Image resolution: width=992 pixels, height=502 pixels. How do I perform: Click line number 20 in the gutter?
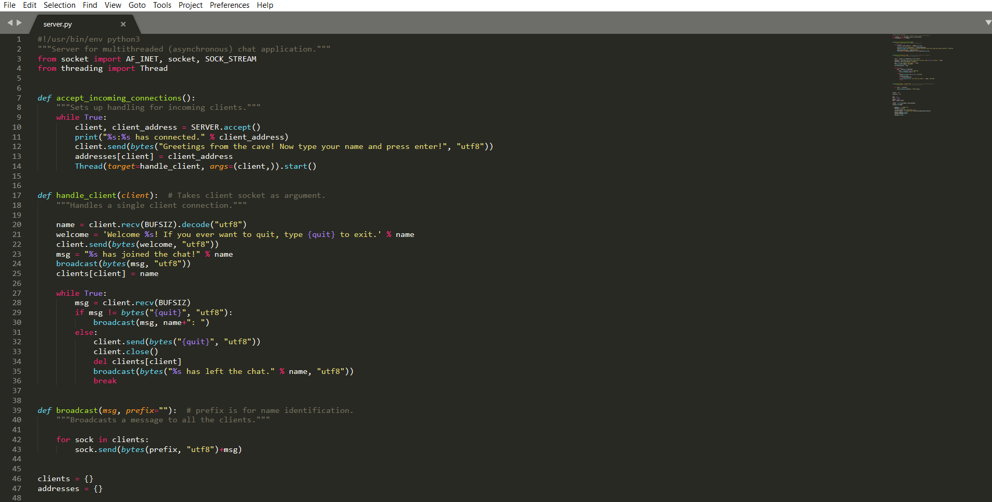tap(17, 224)
